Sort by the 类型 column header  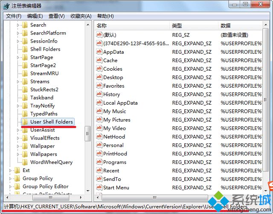(x=194, y=26)
